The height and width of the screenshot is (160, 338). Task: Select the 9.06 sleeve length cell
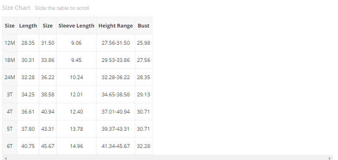coord(76,43)
